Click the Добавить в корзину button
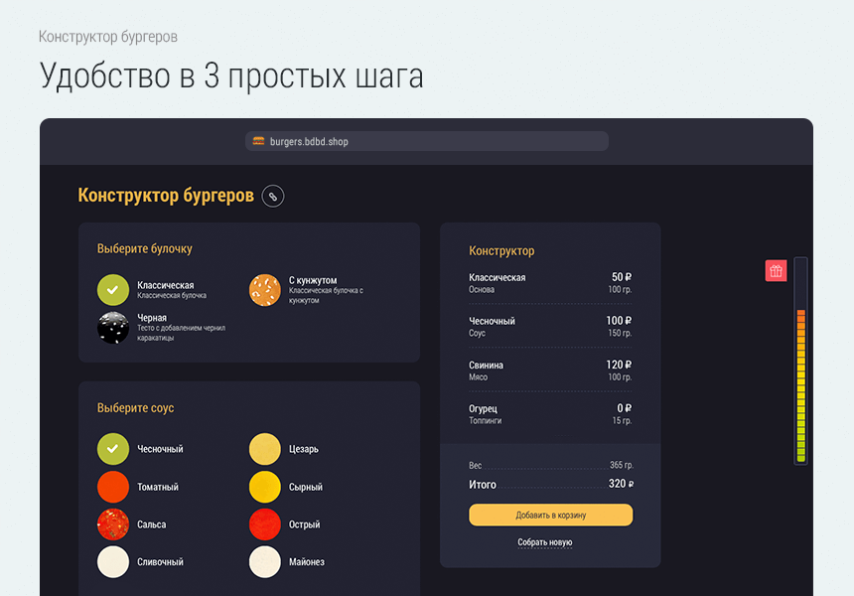 (550, 516)
